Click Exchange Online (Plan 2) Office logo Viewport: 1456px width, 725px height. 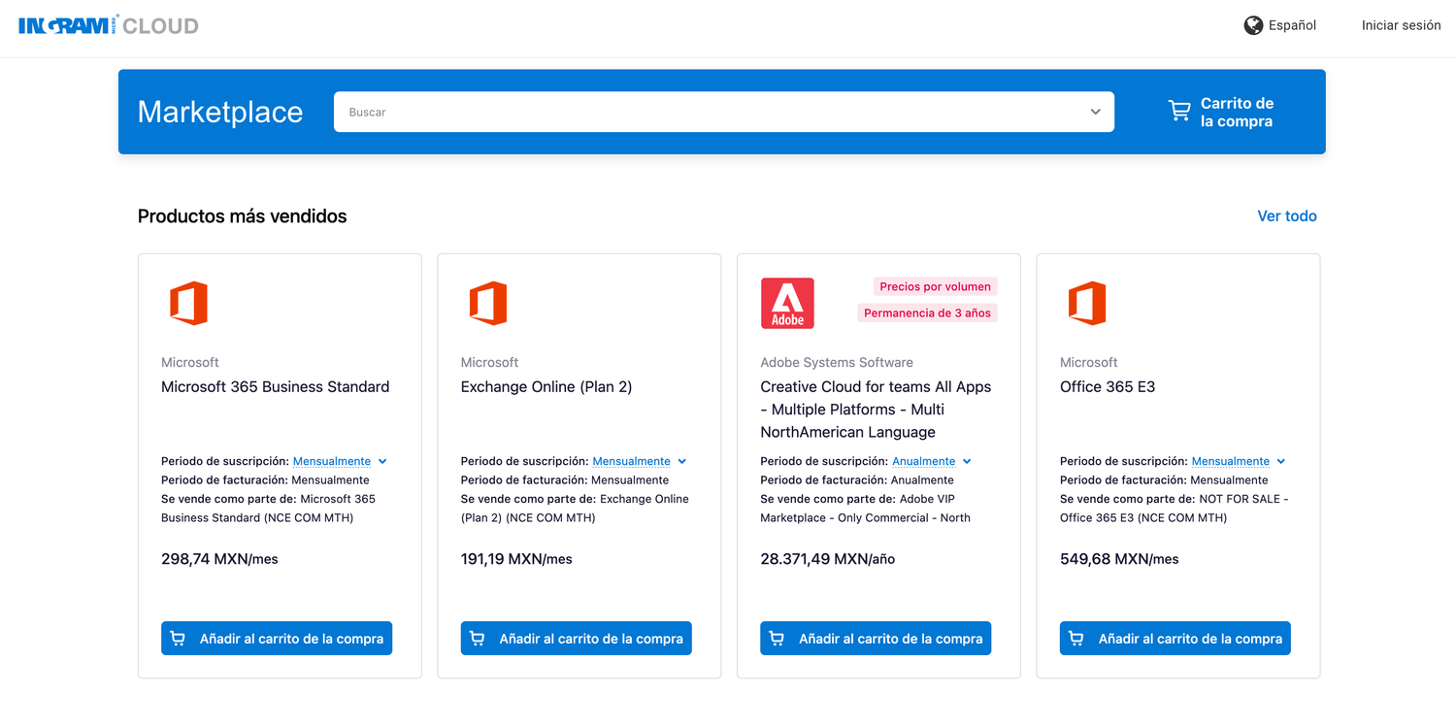tap(488, 303)
